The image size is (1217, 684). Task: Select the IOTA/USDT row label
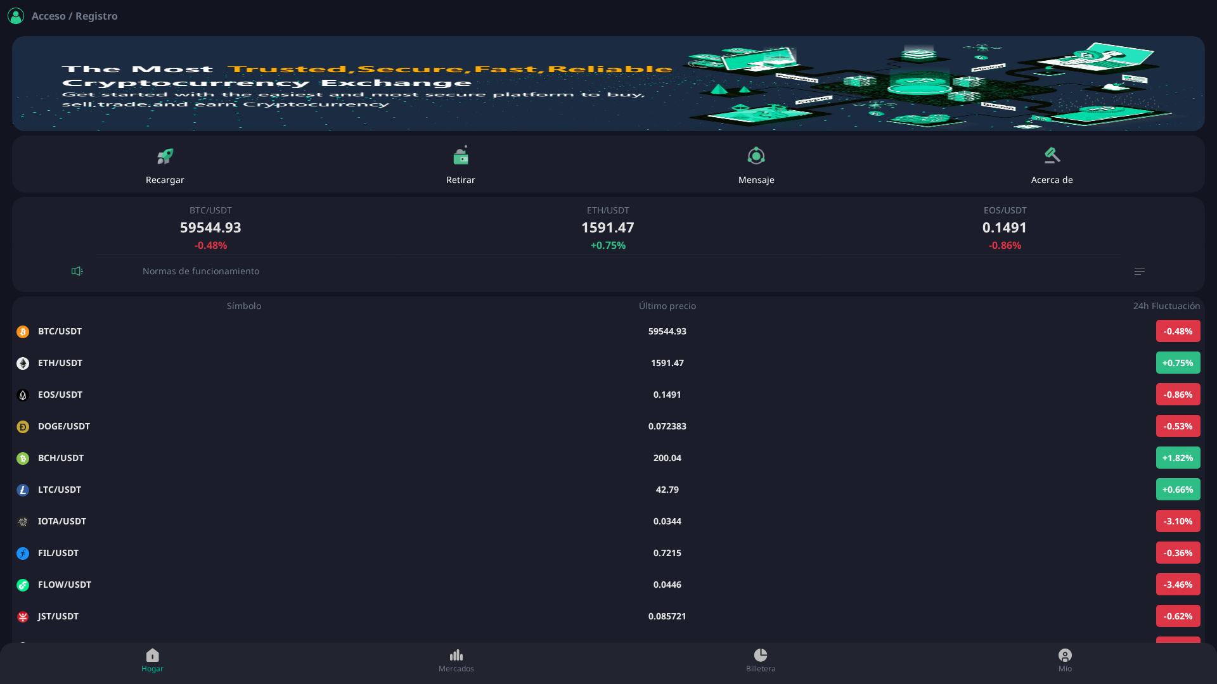[62, 521]
